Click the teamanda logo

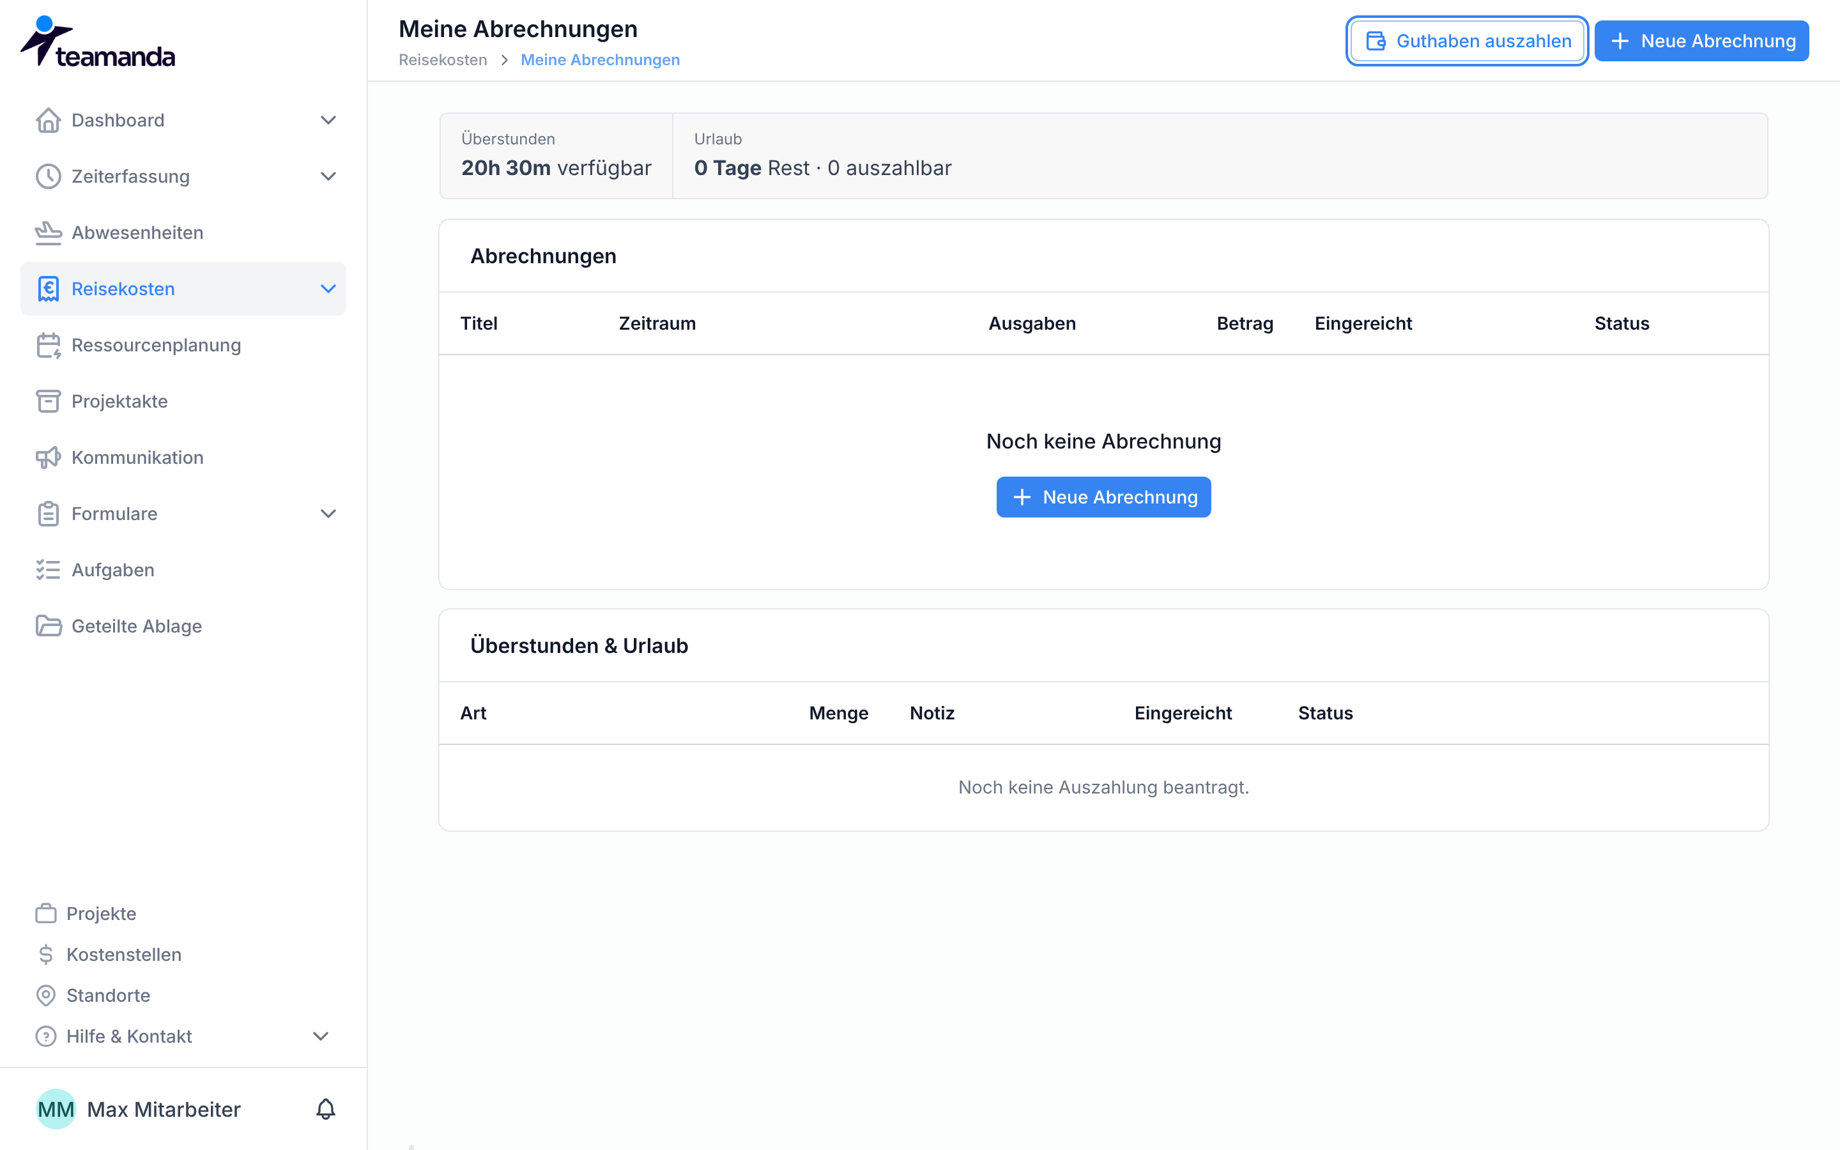click(x=97, y=41)
